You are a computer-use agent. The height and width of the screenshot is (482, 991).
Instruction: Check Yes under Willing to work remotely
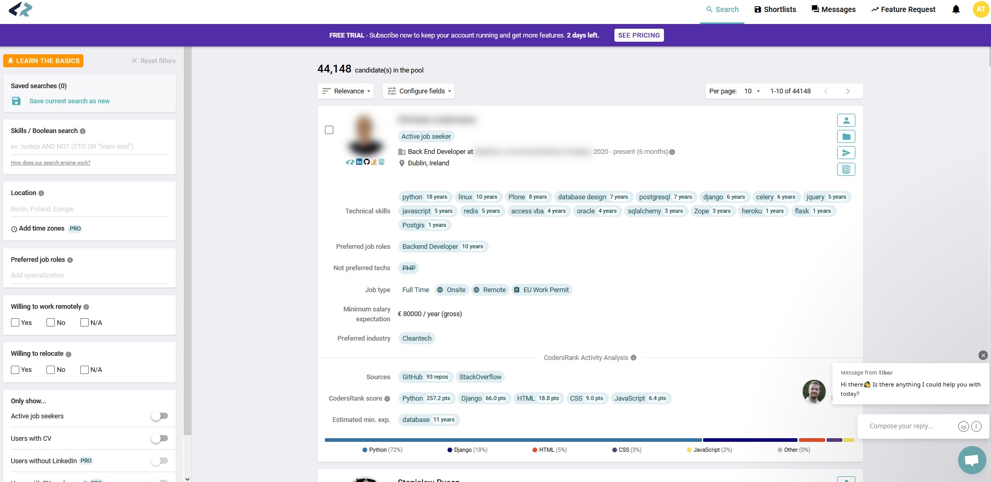coord(15,322)
